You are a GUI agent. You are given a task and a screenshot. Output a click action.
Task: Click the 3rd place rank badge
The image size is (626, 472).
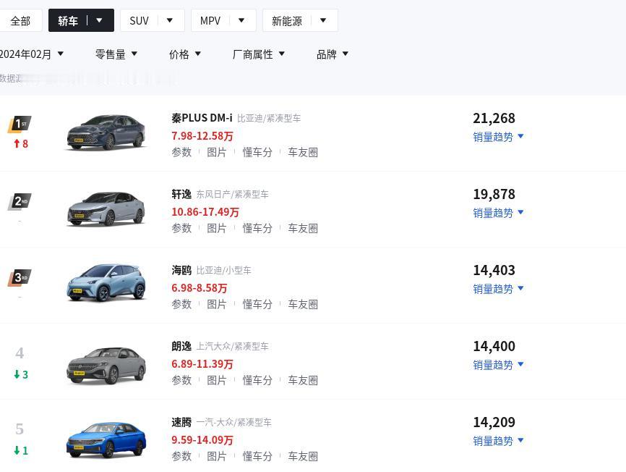[x=20, y=278]
